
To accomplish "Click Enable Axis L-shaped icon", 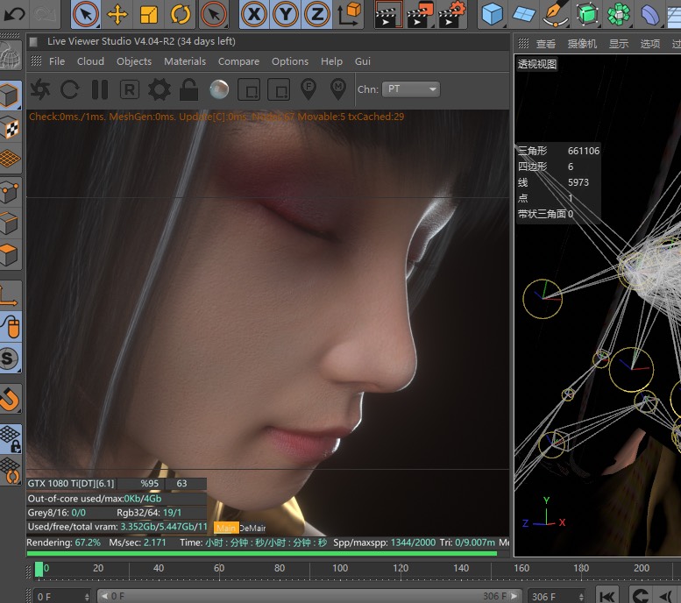I will [x=10, y=295].
